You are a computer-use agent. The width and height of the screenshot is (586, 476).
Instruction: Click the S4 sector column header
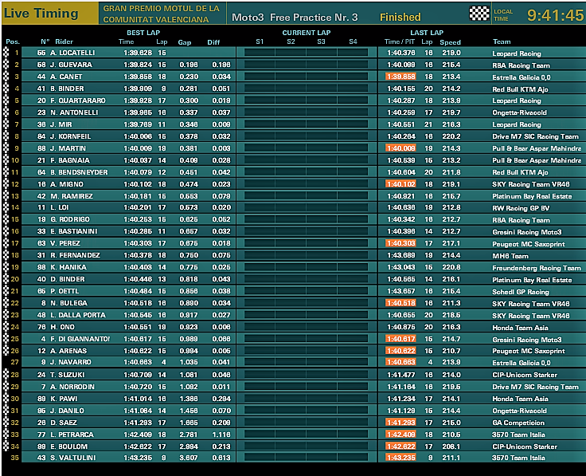[x=353, y=41]
